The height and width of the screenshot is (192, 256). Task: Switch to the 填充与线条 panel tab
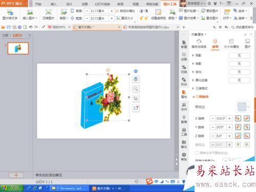pos(199,44)
